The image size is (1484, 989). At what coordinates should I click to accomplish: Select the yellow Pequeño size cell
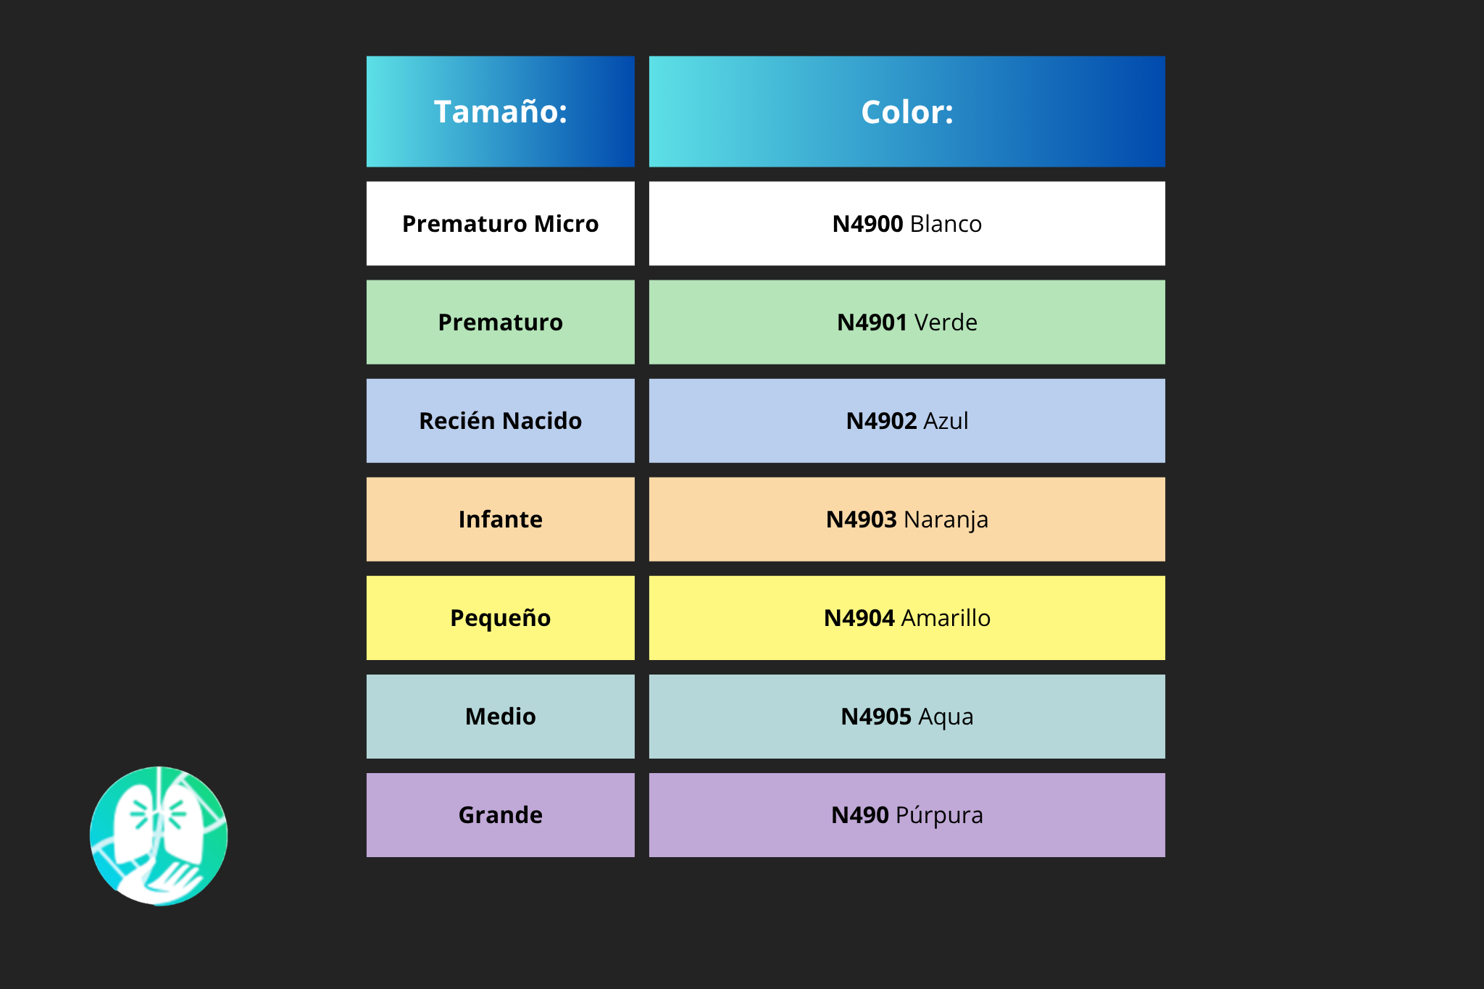click(500, 617)
